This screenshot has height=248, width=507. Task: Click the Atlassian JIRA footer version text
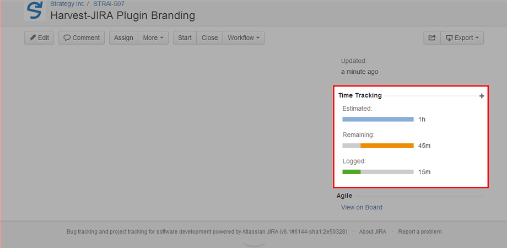tap(295, 231)
